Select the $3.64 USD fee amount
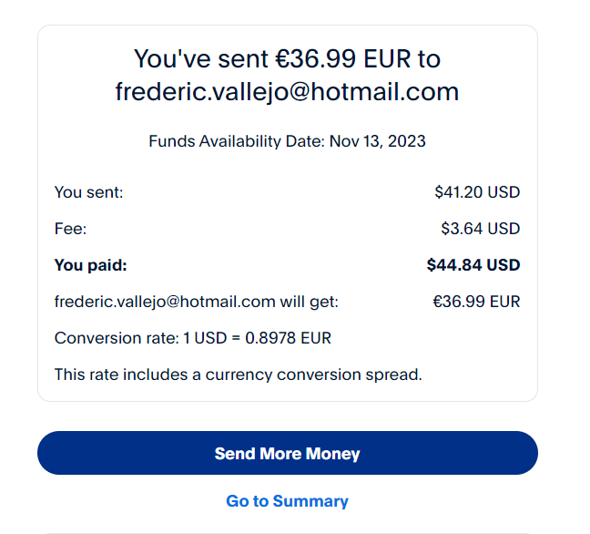The width and height of the screenshot is (590, 534). 481,229
